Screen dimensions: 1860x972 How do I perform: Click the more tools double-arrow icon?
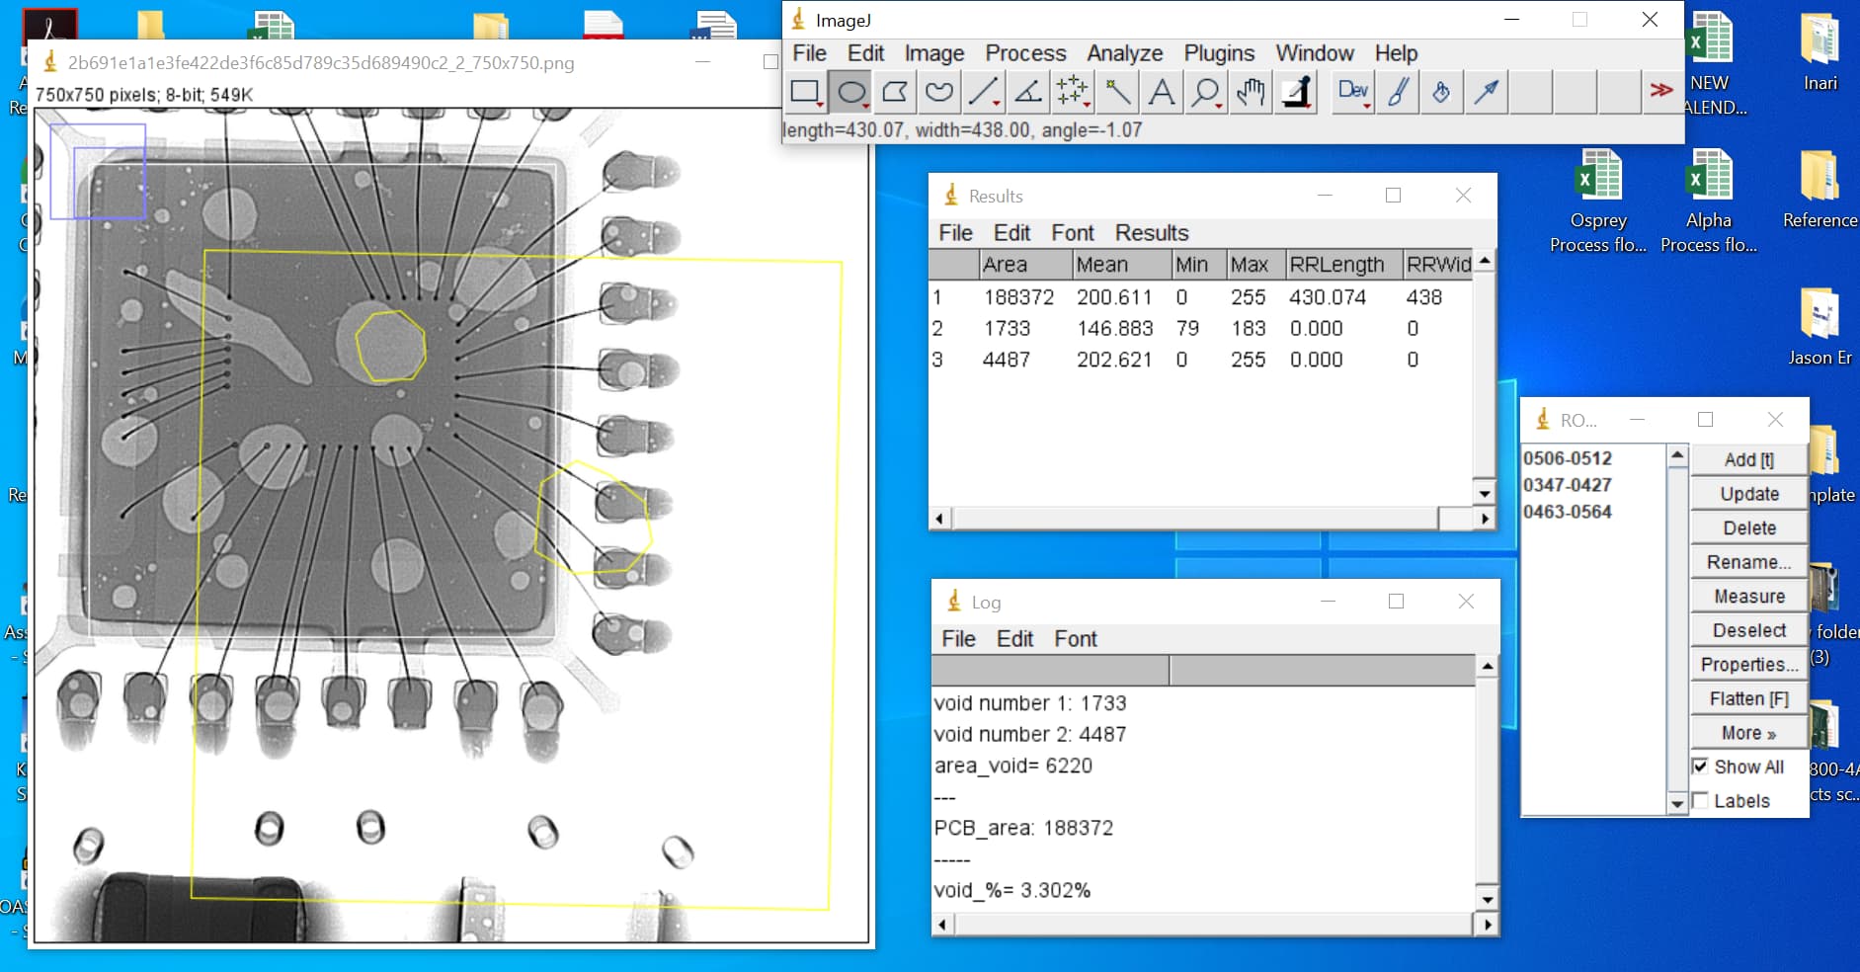click(1663, 92)
